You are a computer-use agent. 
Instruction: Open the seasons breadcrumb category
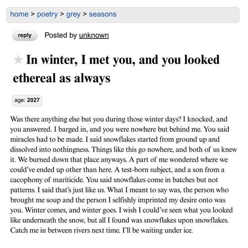pos(103,14)
